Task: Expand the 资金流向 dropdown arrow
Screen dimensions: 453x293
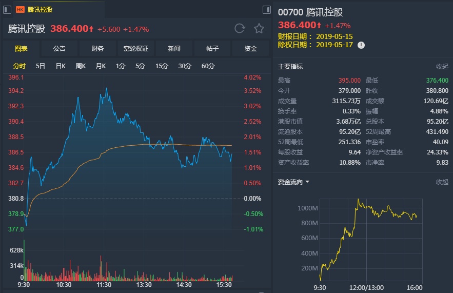Action: point(307,182)
